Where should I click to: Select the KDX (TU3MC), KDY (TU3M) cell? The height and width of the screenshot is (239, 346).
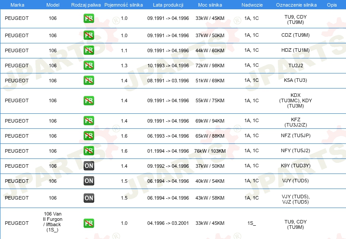coord(296,100)
